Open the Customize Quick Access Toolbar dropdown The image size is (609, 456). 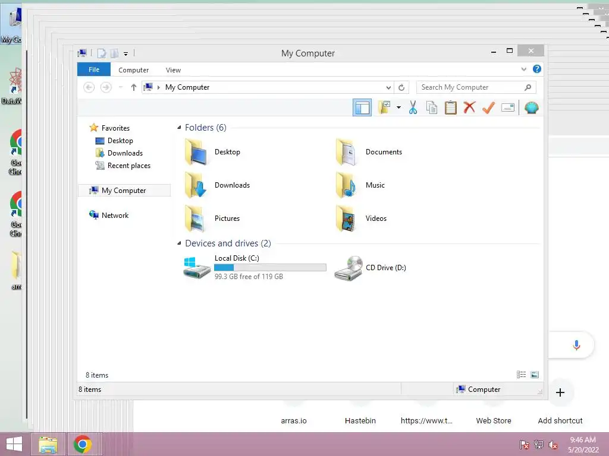click(x=126, y=53)
